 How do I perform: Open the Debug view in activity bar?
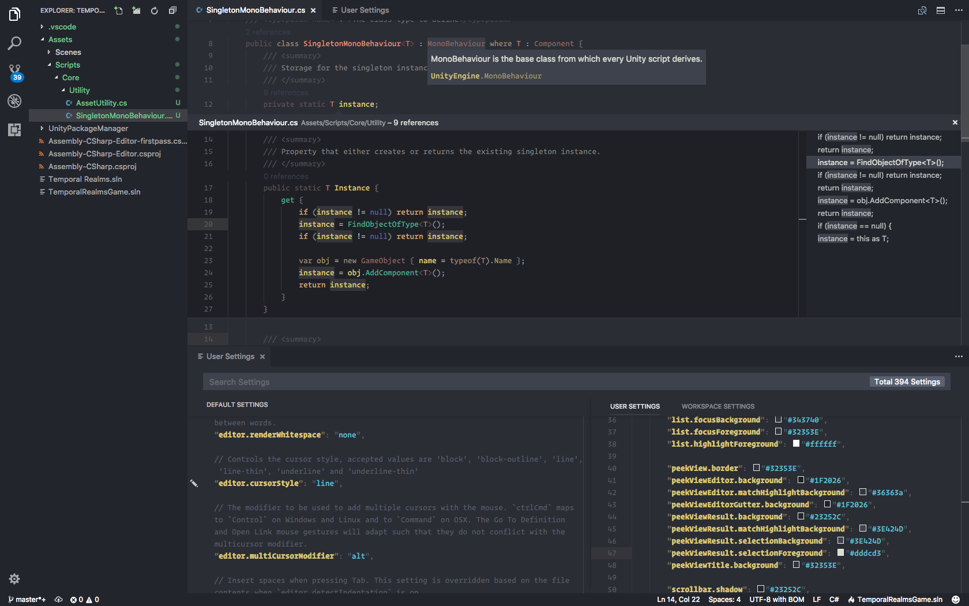14,101
